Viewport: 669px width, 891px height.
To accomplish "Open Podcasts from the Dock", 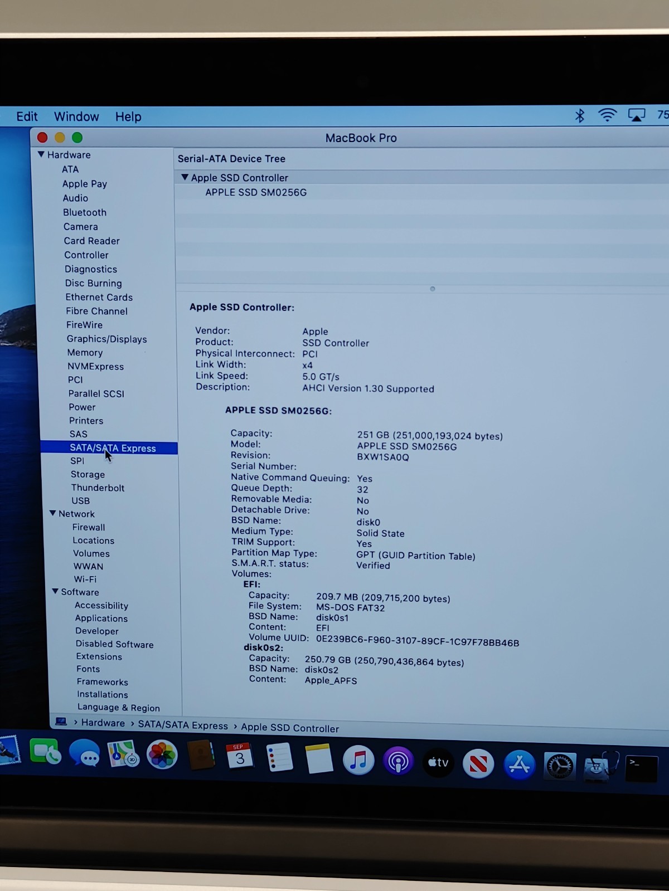I will pos(398,761).
